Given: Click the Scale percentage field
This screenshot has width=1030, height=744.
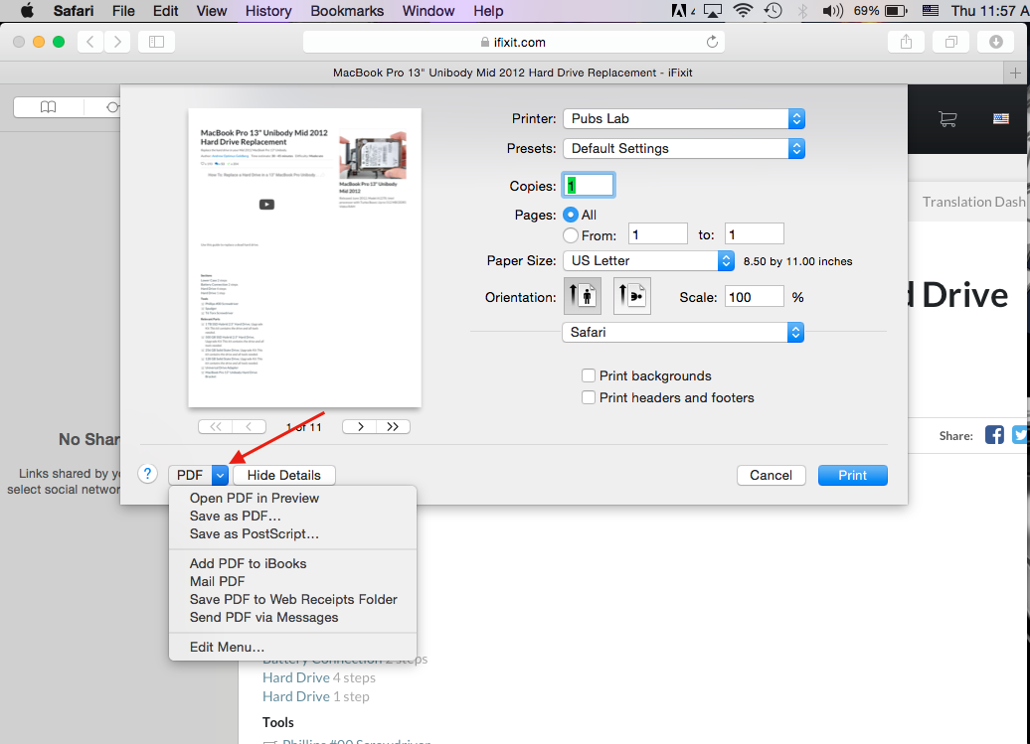Looking at the screenshot, I should tap(754, 297).
